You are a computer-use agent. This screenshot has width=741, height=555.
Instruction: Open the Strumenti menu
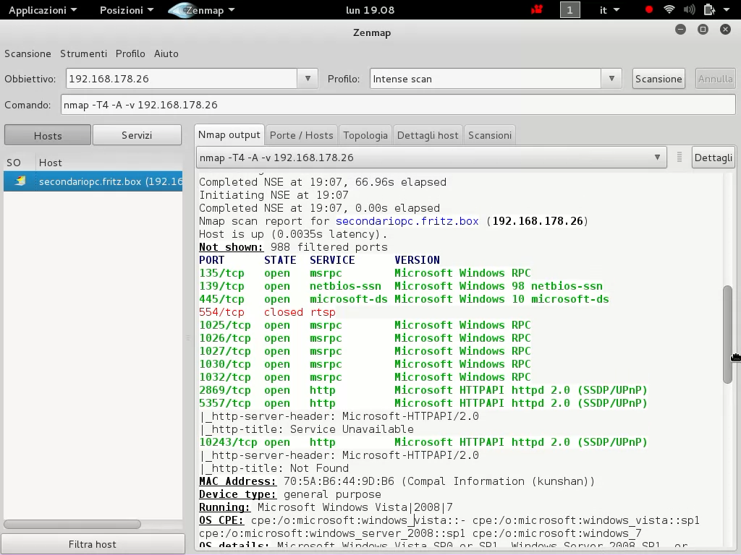[83, 53]
